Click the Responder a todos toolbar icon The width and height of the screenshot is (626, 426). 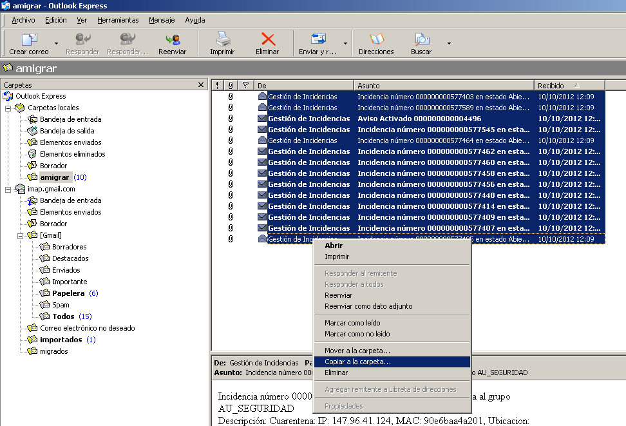(x=128, y=39)
